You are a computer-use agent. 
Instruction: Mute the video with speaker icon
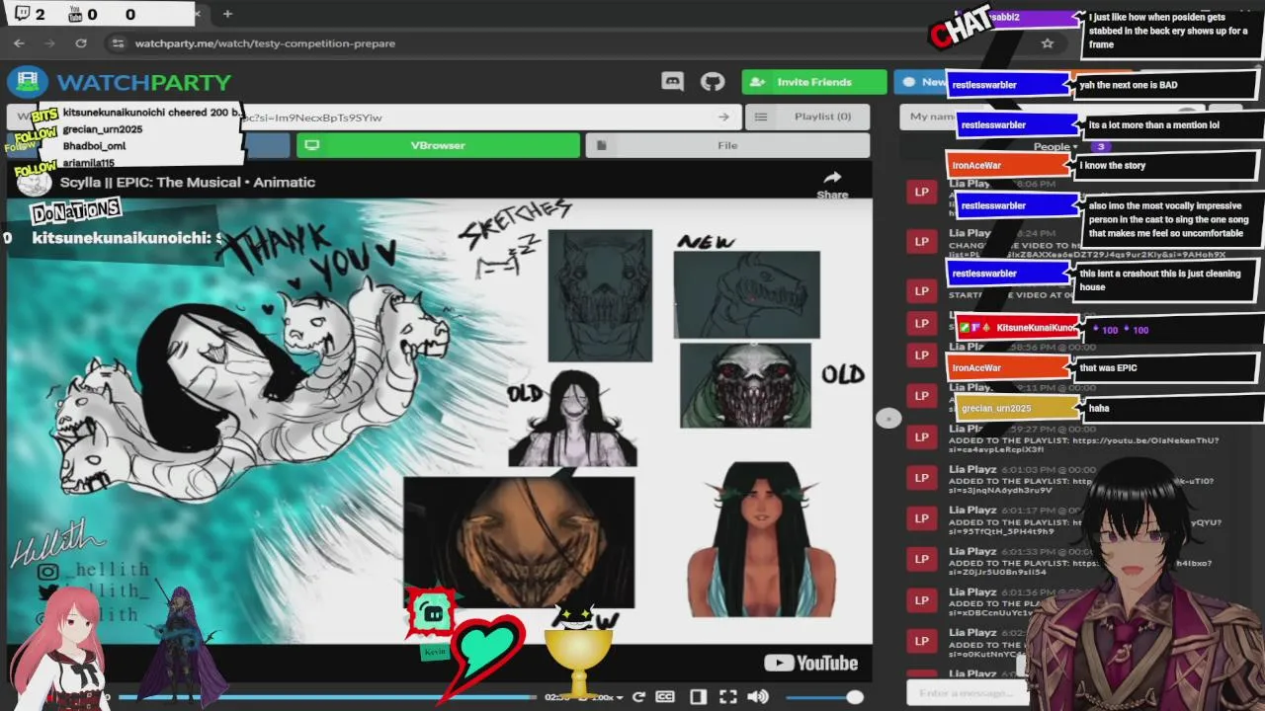758,697
